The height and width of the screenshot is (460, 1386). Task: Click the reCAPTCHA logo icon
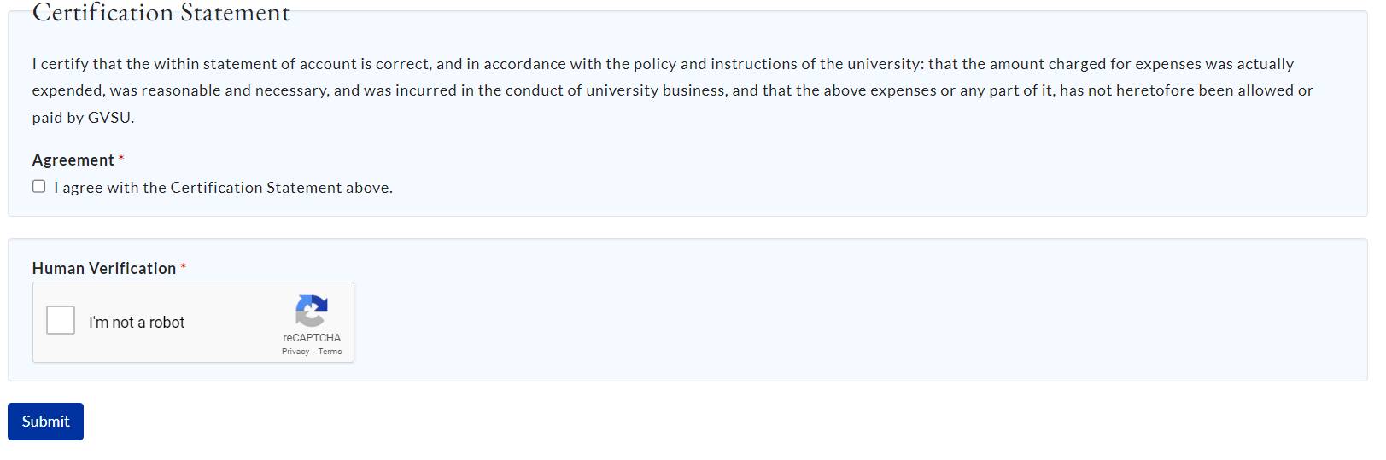pos(312,311)
